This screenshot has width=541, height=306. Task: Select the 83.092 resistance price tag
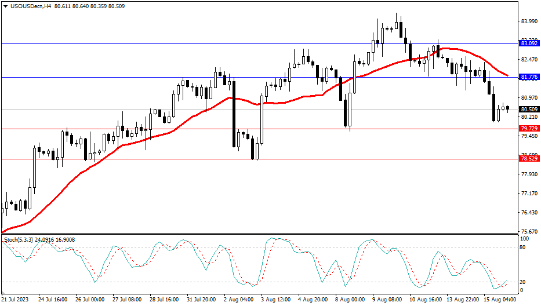click(528, 43)
